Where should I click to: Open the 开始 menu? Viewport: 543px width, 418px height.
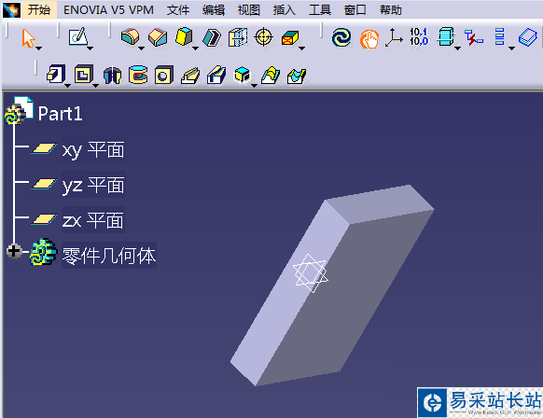coord(39,9)
